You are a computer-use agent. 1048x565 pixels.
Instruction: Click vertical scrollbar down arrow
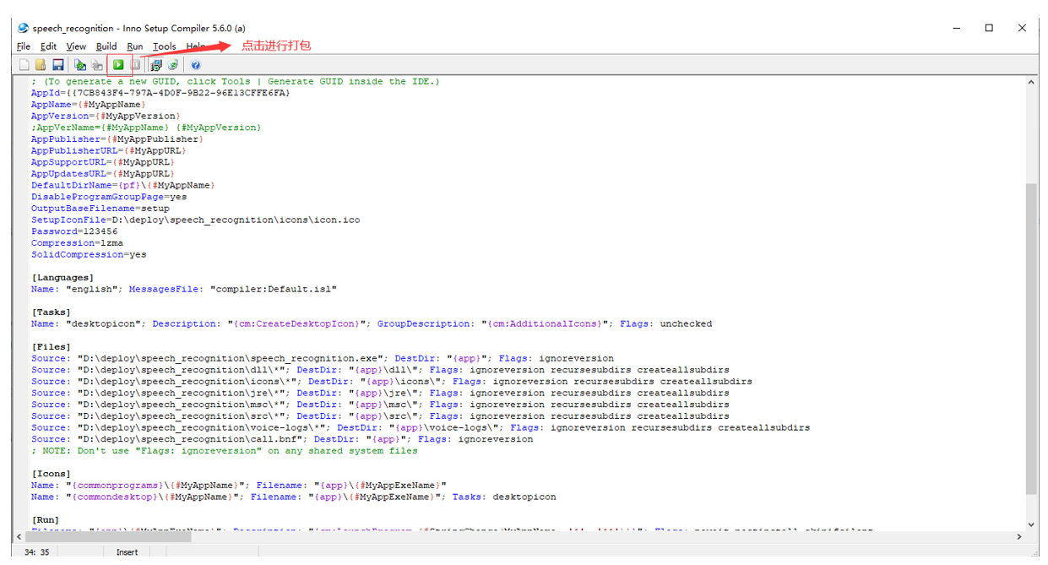click(x=1032, y=524)
